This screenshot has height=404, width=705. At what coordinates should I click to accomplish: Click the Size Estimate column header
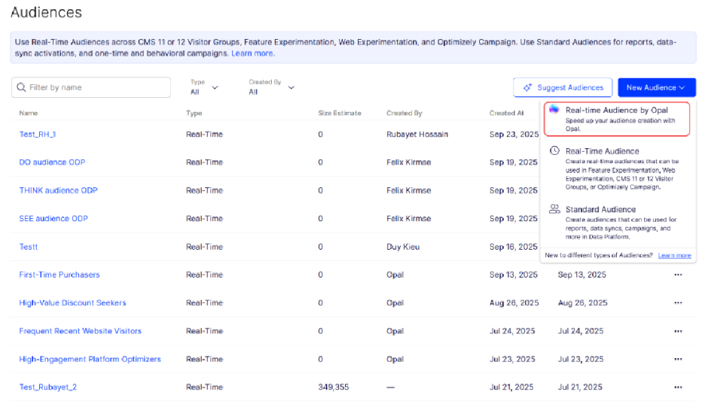(x=340, y=113)
